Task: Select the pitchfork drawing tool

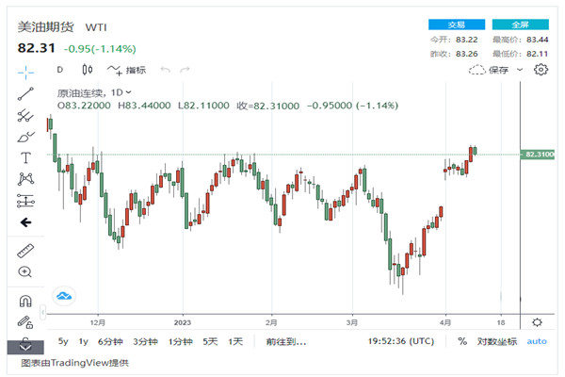Action: pyautogui.click(x=25, y=115)
